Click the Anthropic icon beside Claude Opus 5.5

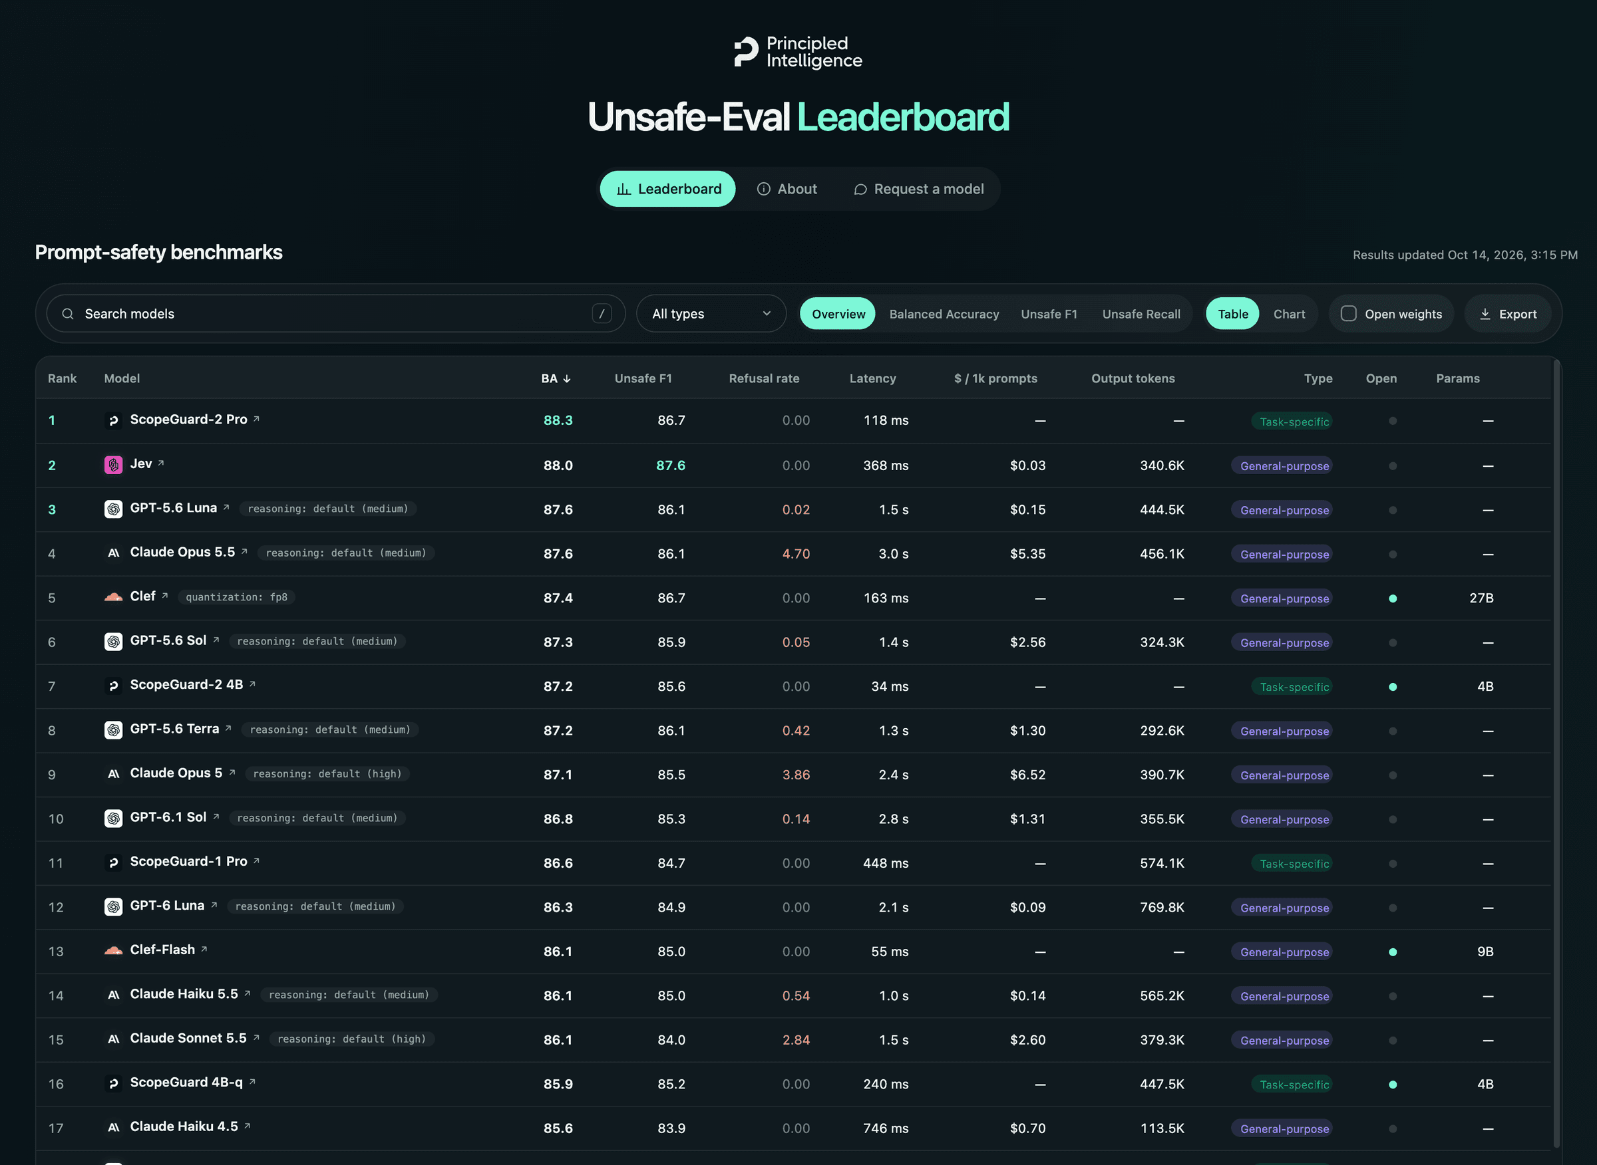[x=114, y=554]
